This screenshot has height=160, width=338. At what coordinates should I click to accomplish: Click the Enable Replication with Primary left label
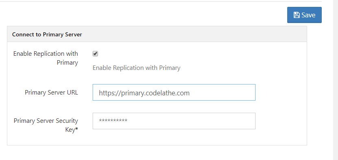pyautogui.click(x=45, y=58)
